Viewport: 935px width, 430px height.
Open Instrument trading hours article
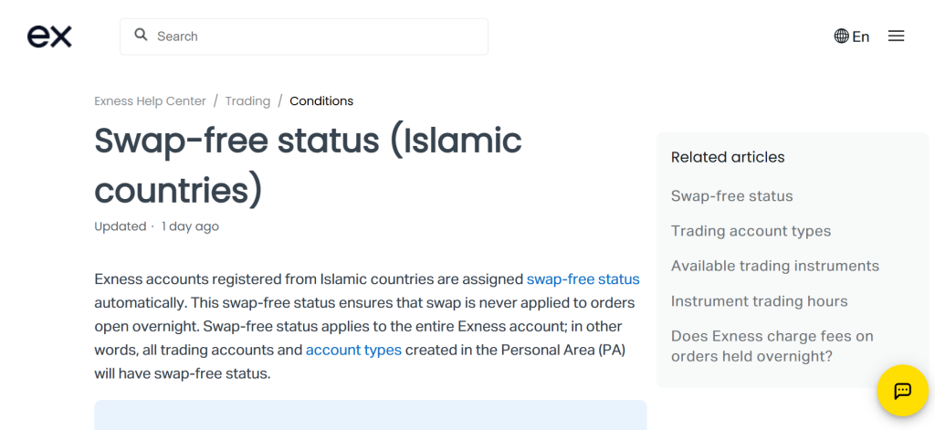coord(759,301)
